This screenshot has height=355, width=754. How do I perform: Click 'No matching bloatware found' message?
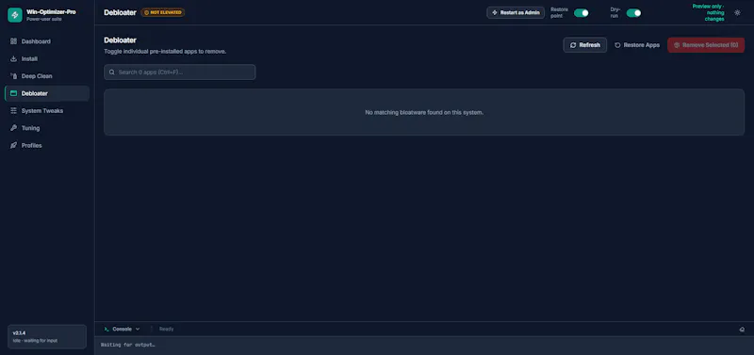[x=424, y=112]
